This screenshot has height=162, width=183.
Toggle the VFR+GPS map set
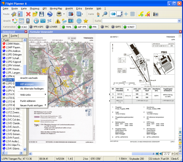[36, 27]
